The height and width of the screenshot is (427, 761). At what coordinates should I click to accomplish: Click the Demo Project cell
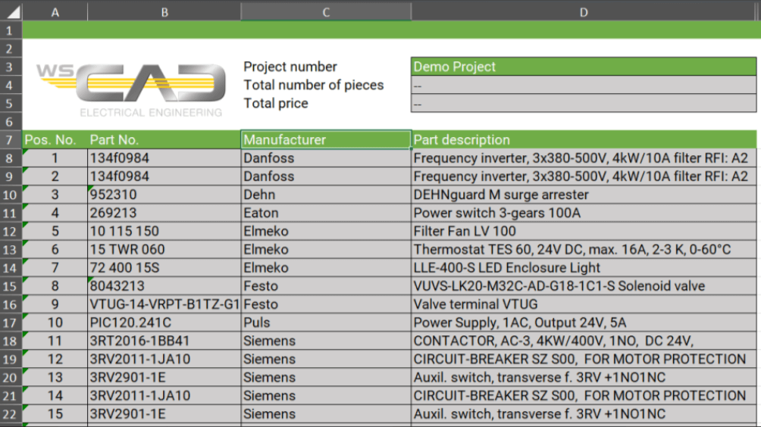[x=584, y=67]
